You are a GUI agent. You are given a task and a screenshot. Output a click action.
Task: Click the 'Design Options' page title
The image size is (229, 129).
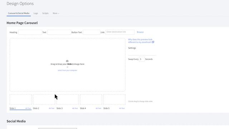(x=20, y=4)
